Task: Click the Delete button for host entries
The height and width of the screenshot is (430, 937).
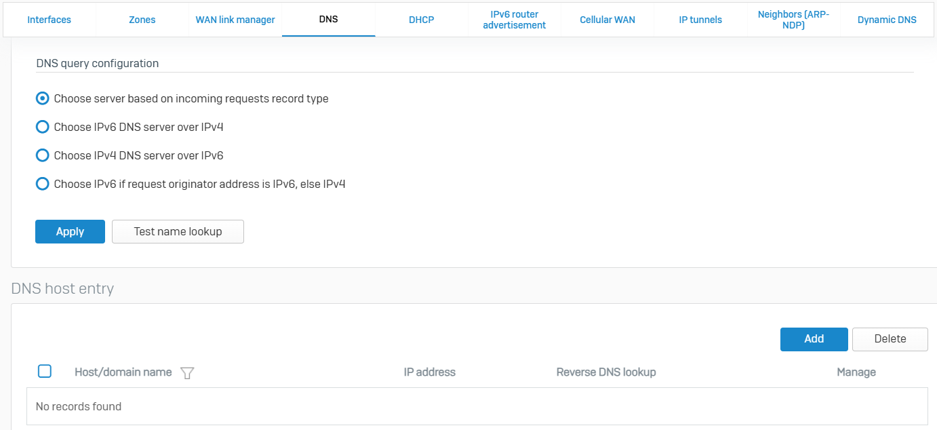Action: point(890,339)
